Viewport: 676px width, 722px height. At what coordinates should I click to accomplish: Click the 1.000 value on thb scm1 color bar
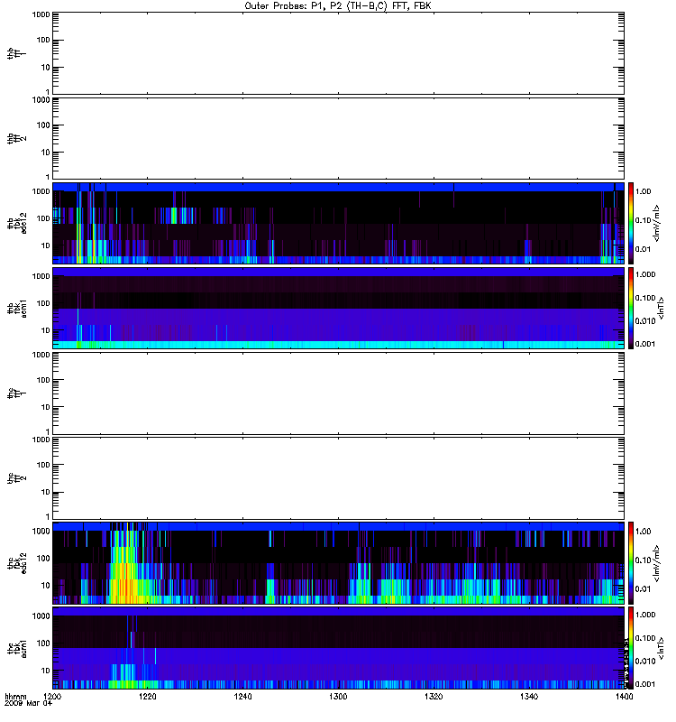645,274
